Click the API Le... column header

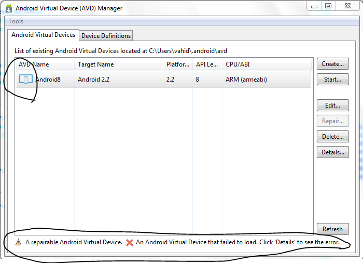coord(207,64)
